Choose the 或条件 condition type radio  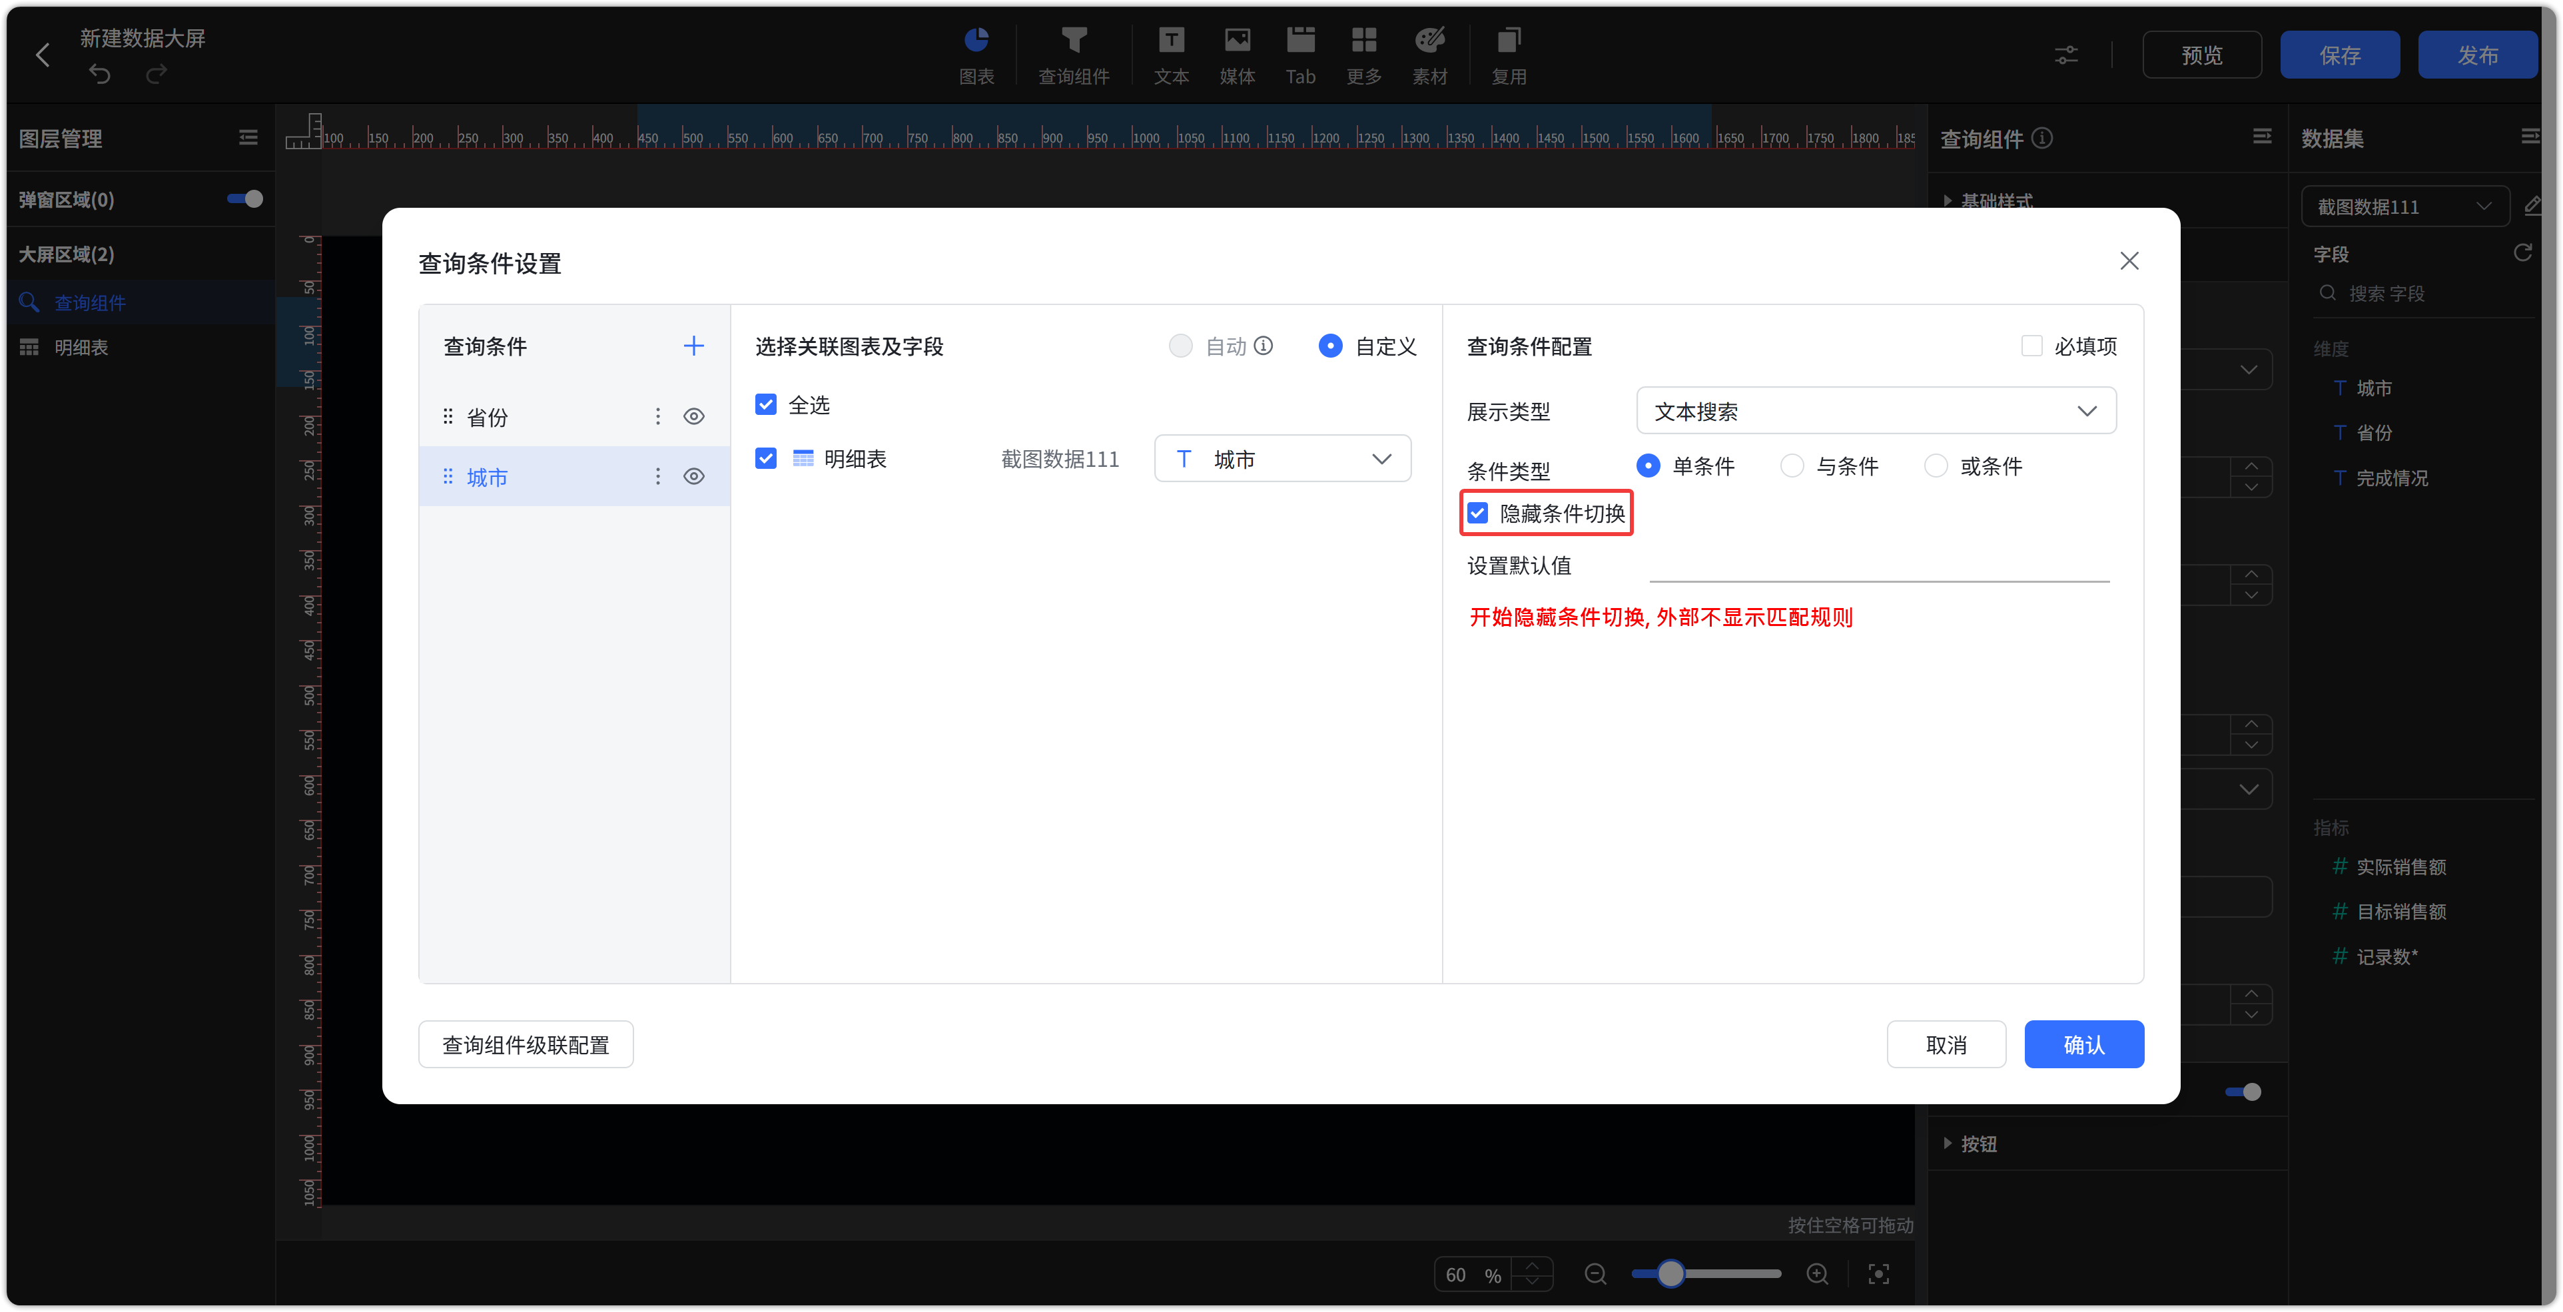tap(1935, 466)
